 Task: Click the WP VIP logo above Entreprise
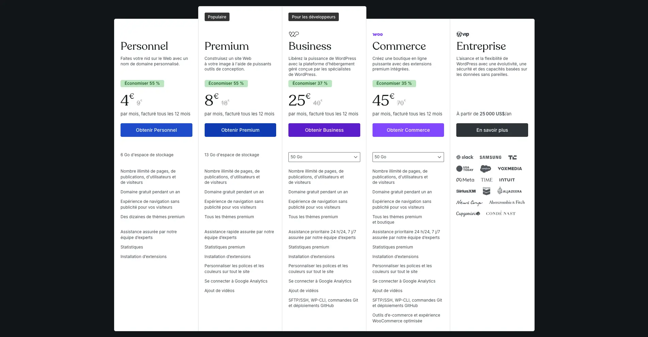[x=462, y=34]
